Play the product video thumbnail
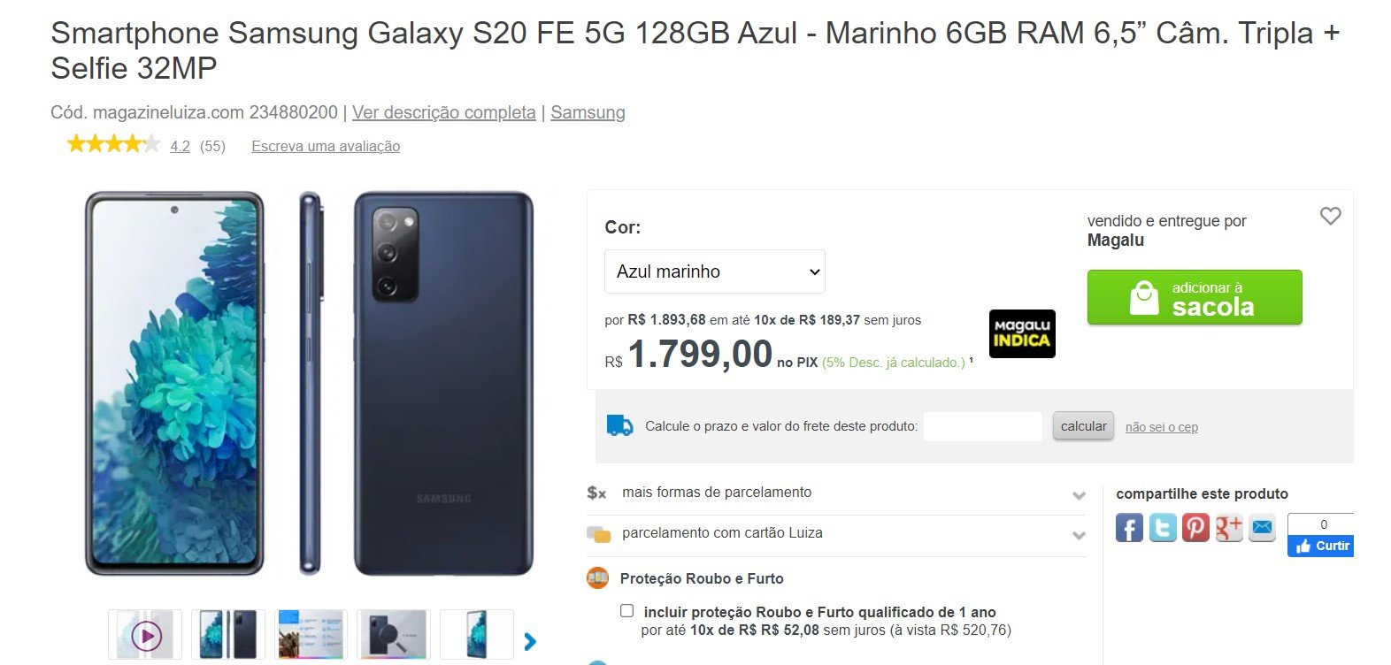 [146, 635]
